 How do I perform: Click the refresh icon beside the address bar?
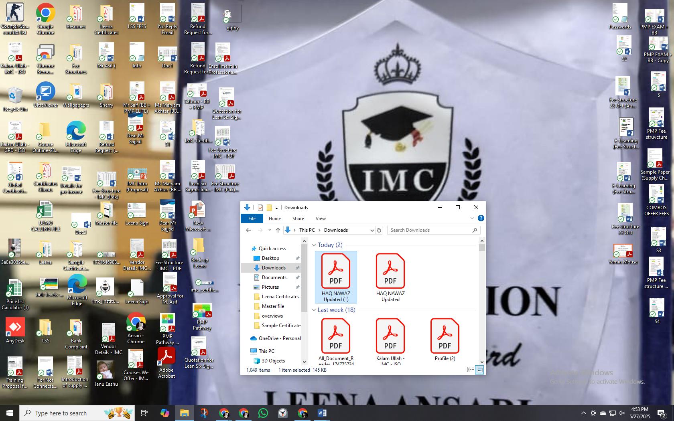click(x=379, y=230)
